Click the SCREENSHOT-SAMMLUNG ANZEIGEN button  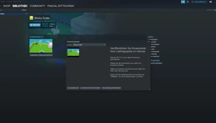pos(41,55)
